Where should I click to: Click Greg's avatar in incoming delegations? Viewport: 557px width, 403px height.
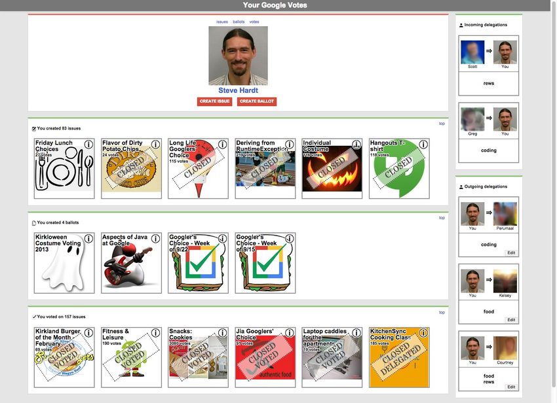pyautogui.click(x=472, y=119)
